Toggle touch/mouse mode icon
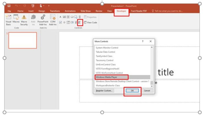The width and height of the screenshot is (203, 115). pyautogui.click(x=41, y=6)
